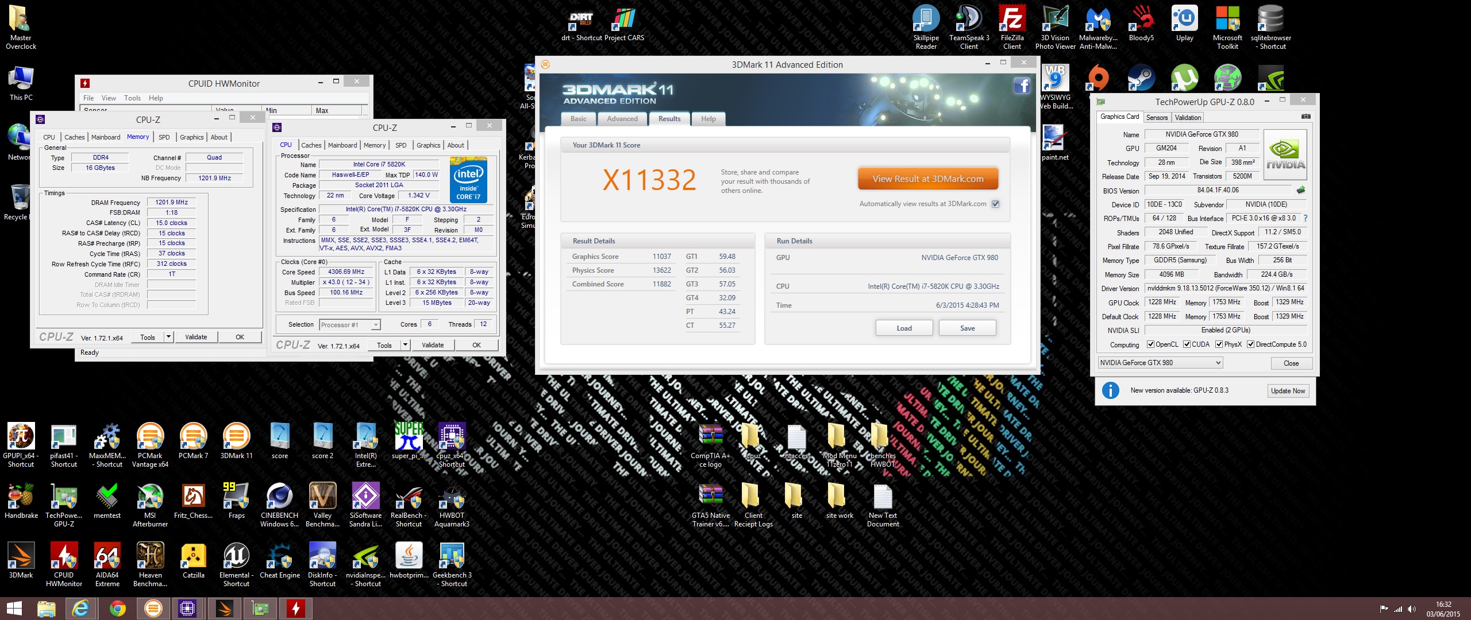
Task: Open the GPUPI_x64 shortcut on desktop
Action: (x=21, y=445)
